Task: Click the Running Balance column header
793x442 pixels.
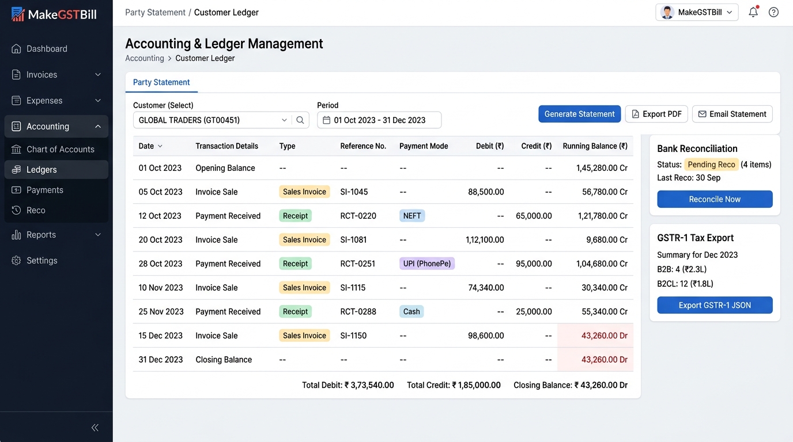Action: coord(595,146)
